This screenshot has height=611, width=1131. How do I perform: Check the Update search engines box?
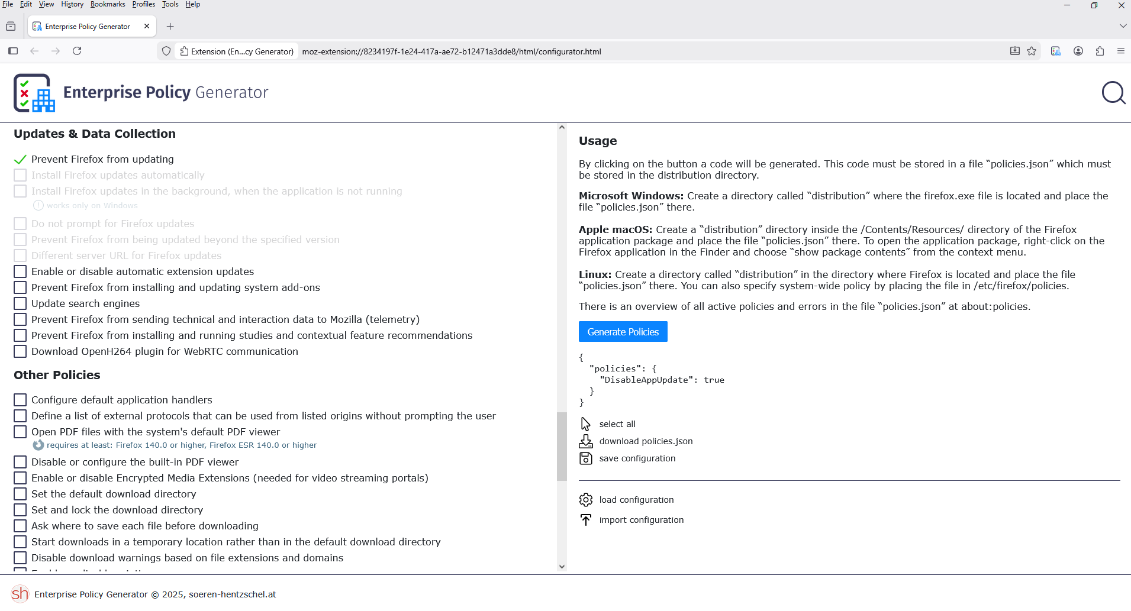[20, 304]
